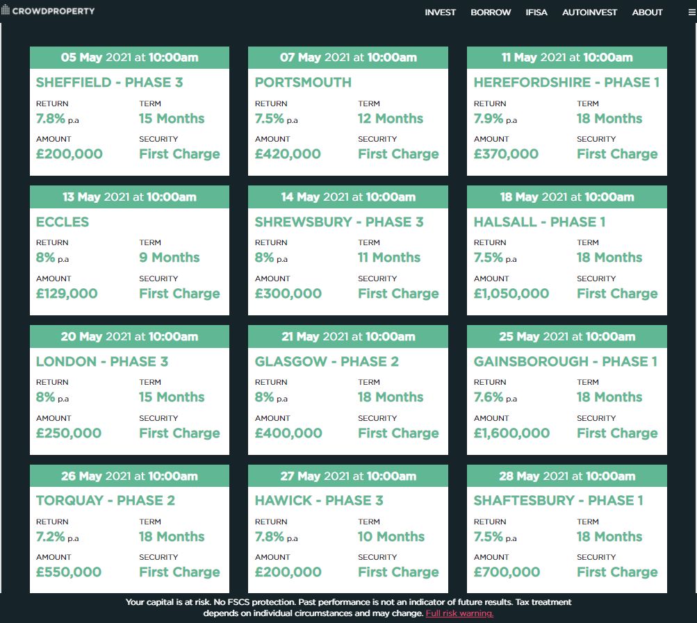Click the 7.6% p.a Gainsborough return
This screenshot has height=623, width=697.
coord(495,397)
